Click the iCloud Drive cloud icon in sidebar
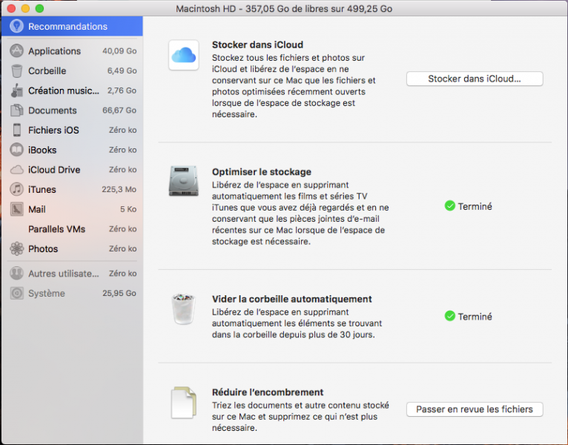This screenshot has height=445, width=568. pos(16,170)
